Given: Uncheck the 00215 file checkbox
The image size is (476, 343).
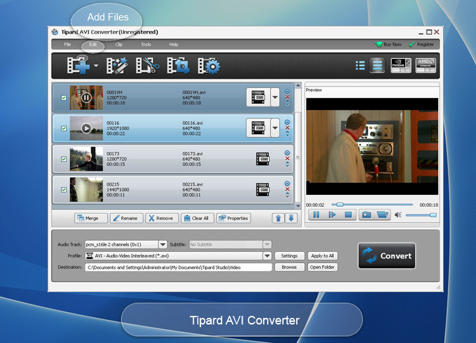Looking at the screenshot, I should coord(63,190).
